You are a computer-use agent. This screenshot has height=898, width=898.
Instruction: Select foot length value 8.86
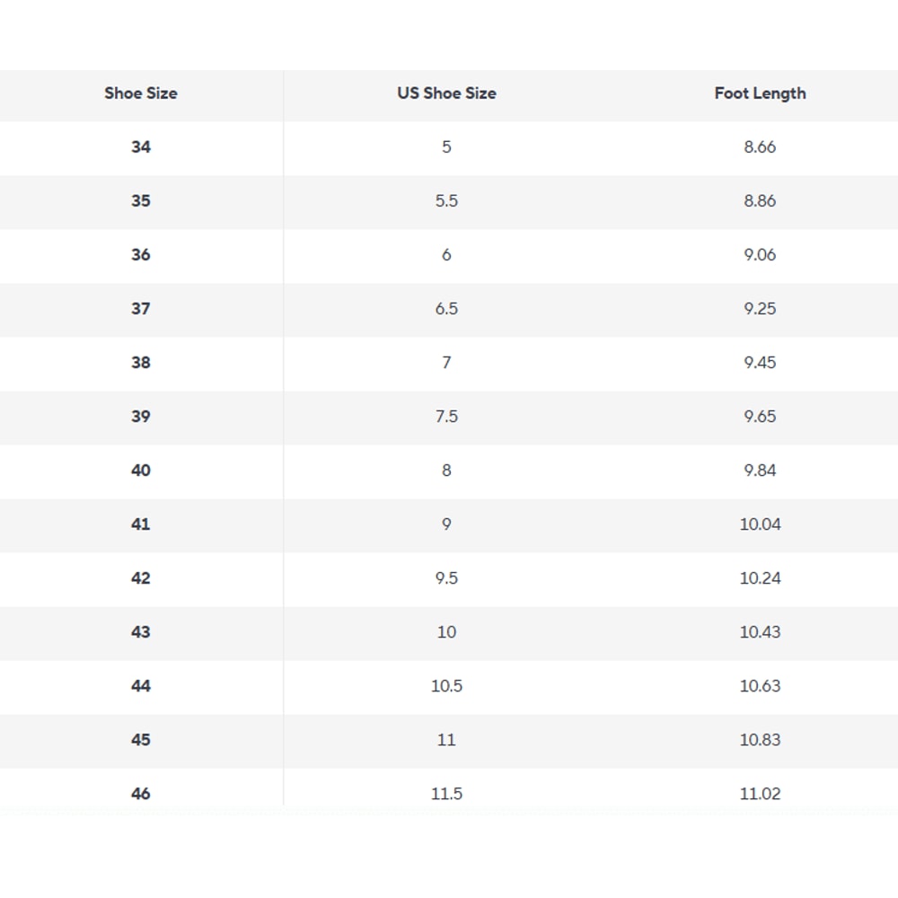(760, 201)
